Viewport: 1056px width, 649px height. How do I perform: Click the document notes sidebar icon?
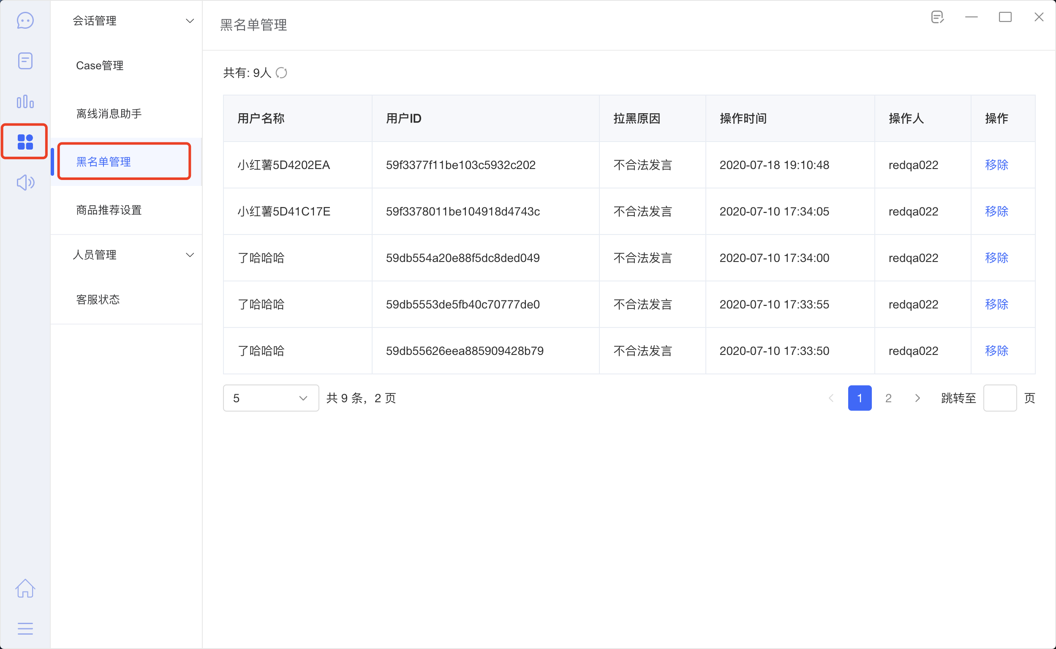point(25,60)
